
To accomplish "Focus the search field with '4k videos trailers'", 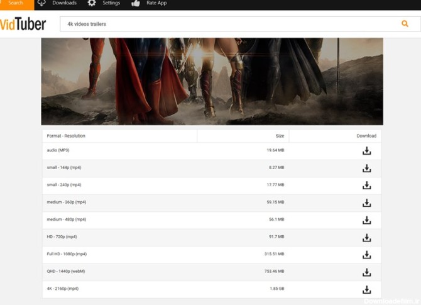I will coord(226,24).
